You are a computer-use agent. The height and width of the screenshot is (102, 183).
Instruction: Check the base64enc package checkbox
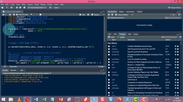click(109, 59)
